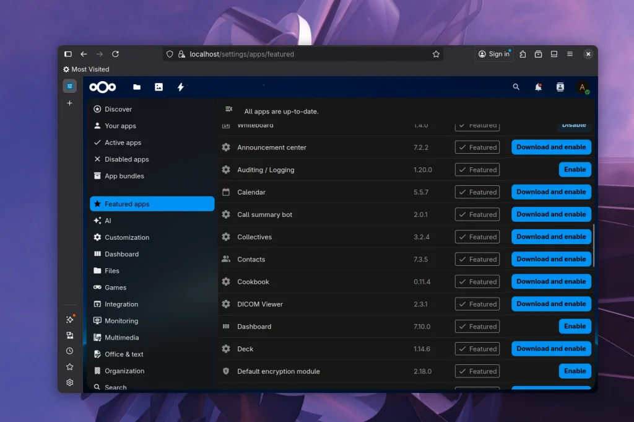Viewport: 634px width, 422px height.
Task: Open Games category
Action: coord(152,288)
